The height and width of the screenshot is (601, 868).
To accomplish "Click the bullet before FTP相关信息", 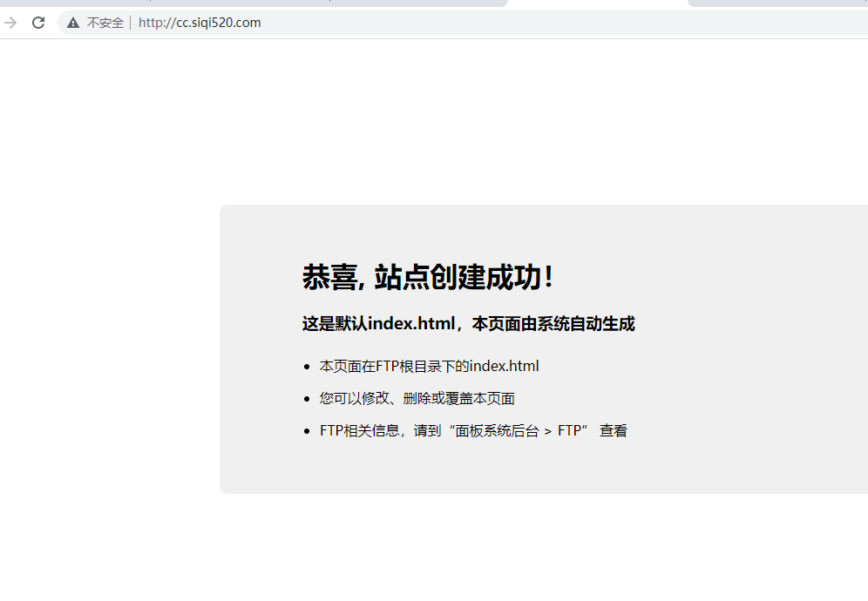I will coord(307,432).
